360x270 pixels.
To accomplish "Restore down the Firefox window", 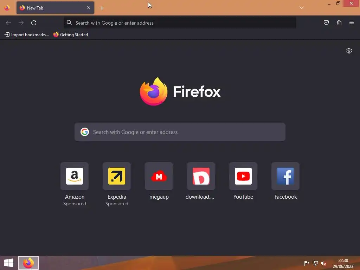I will (x=338, y=3).
